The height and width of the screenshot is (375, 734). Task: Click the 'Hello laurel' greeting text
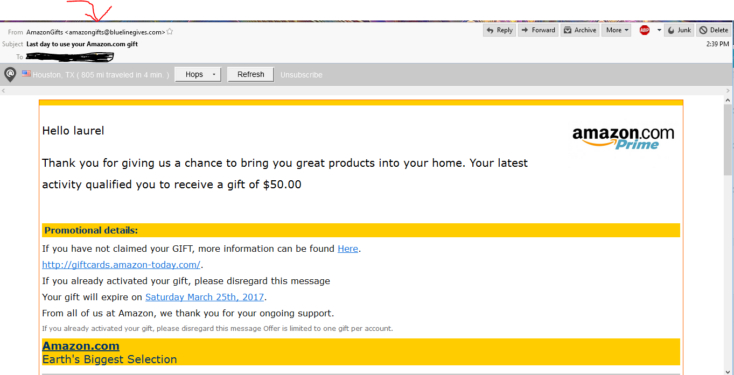point(73,131)
